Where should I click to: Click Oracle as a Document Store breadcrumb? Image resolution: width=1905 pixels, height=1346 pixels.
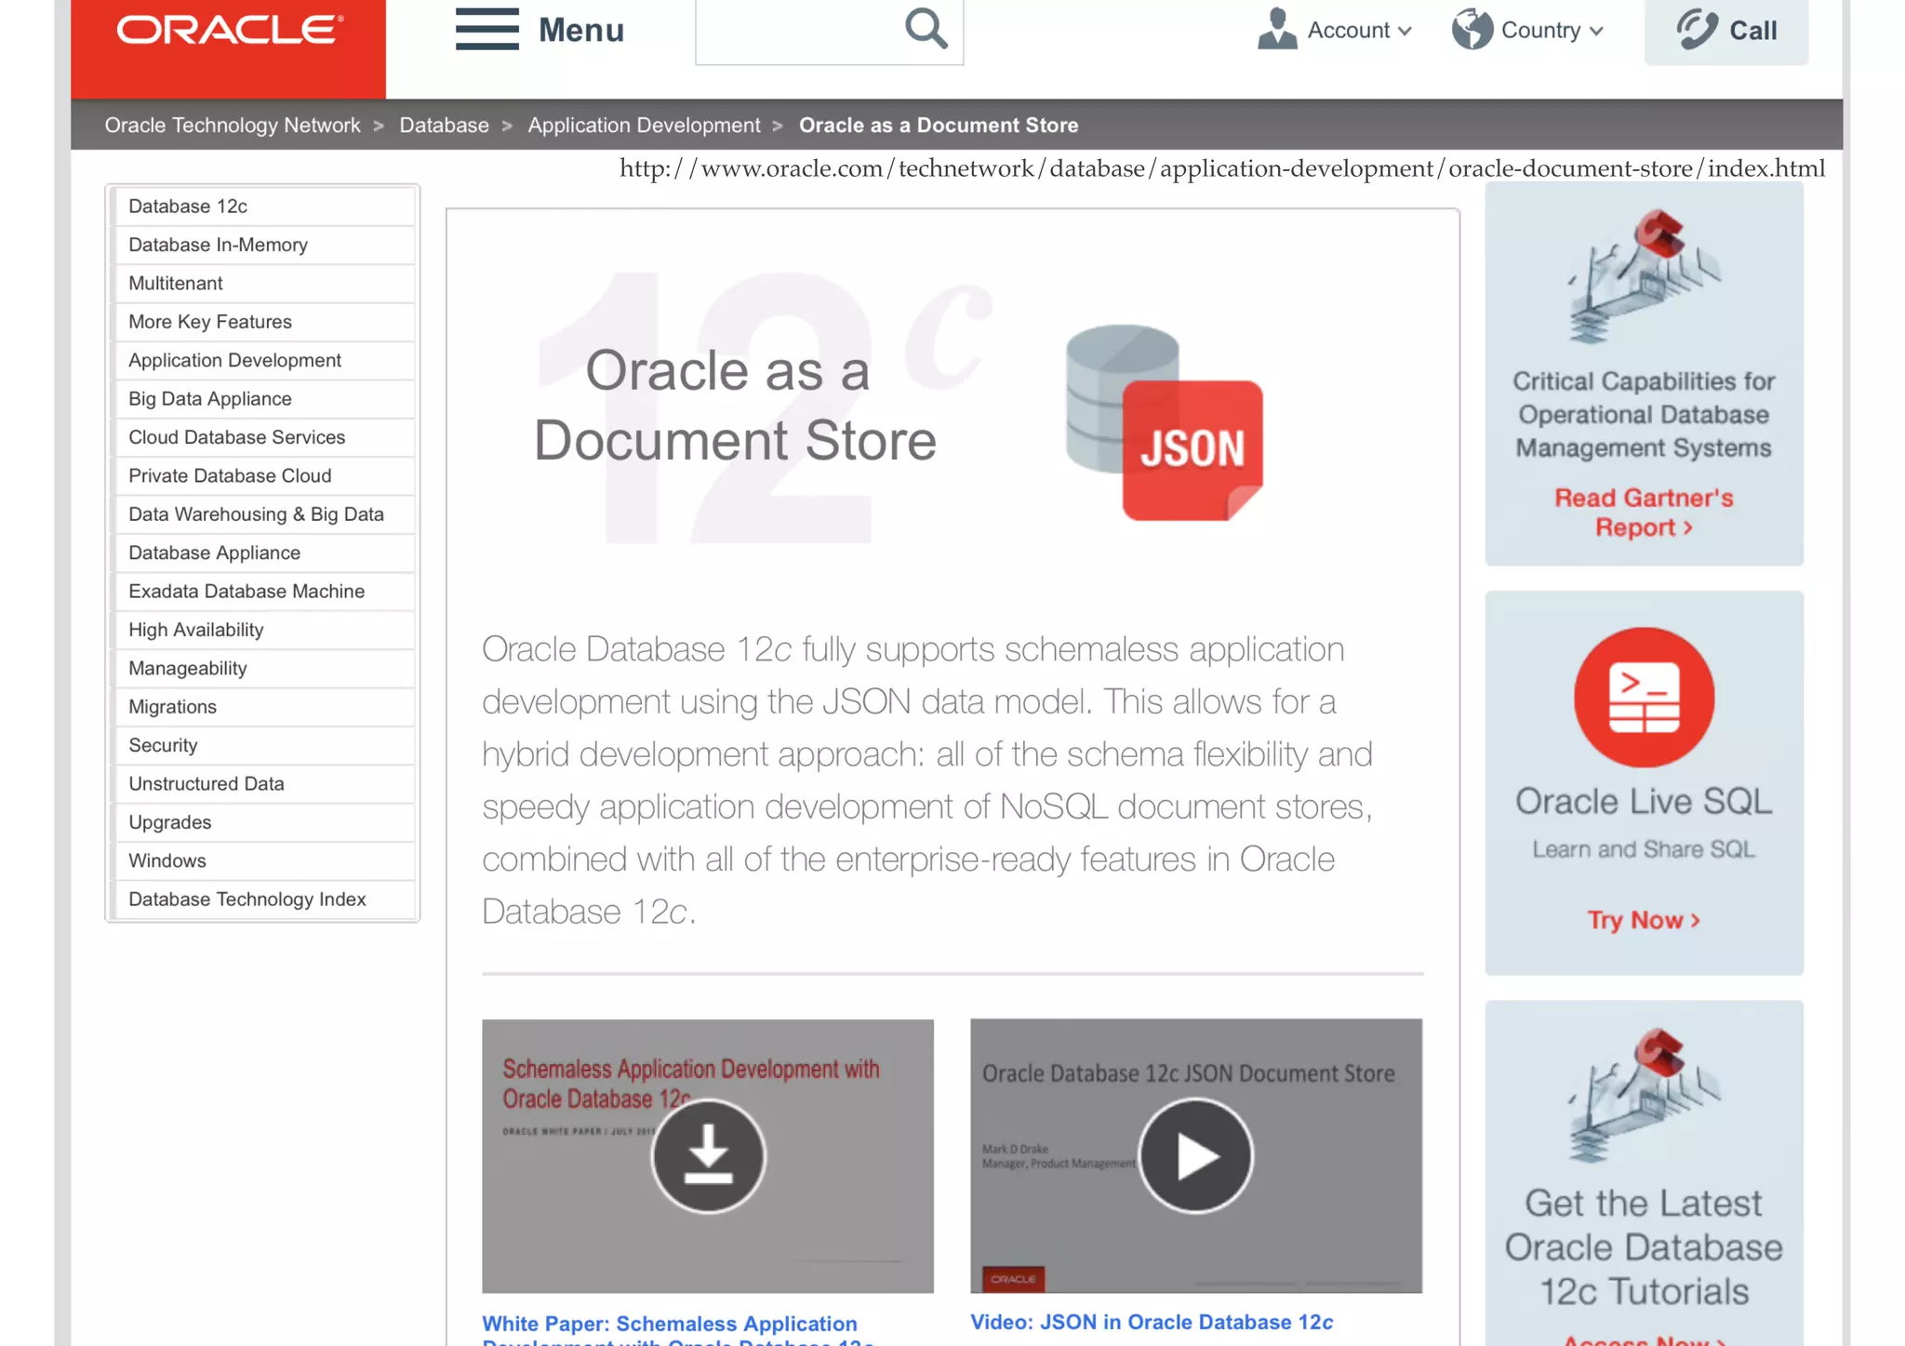(939, 125)
